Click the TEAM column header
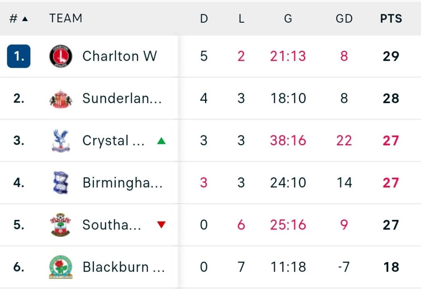 66,19
